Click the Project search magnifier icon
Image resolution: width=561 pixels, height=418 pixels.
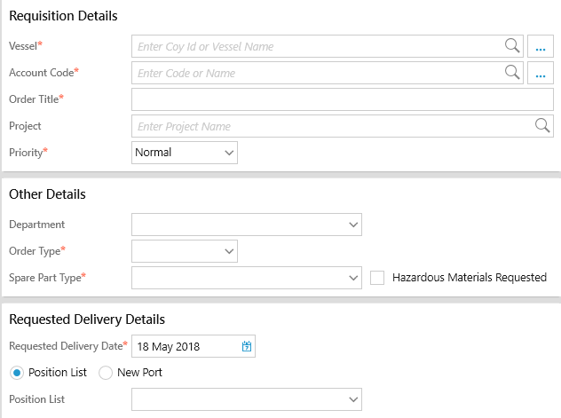(542, 126)
